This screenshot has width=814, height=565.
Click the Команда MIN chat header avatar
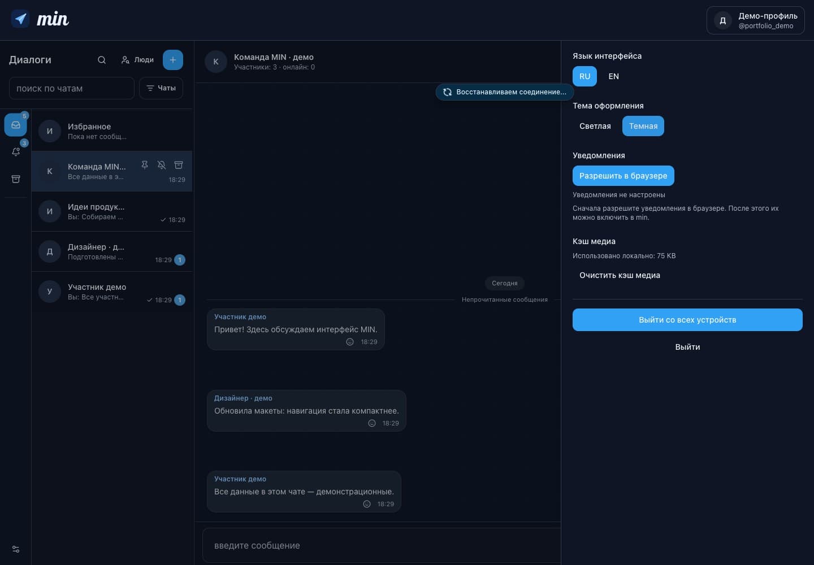(216, 62)
